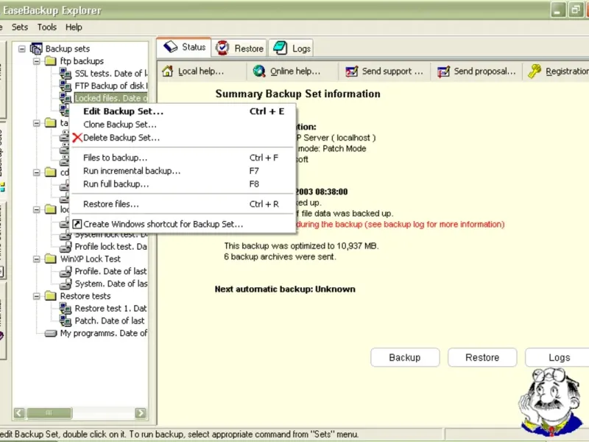This screenshot has width=589, height=442.
Task: Click the My programms drive icon
Action: [50, 333]
